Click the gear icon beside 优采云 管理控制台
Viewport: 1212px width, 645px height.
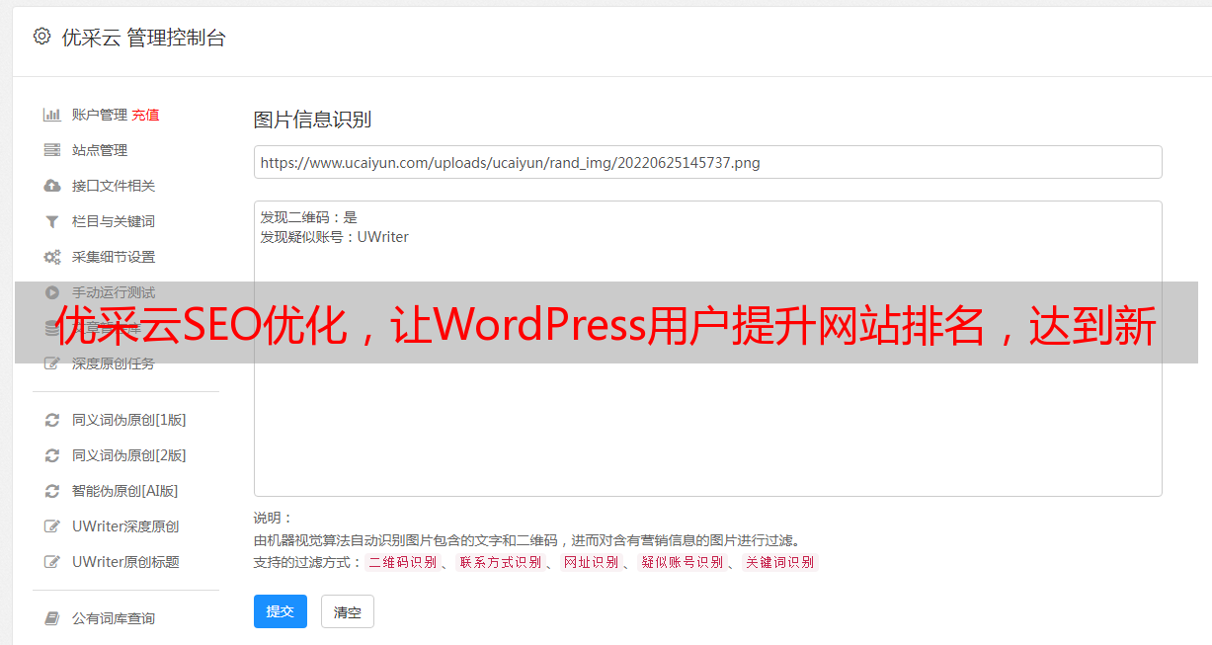coord(41,37)
